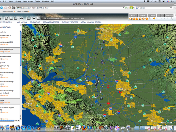176x132 pixels.
Task: Click More Info under Temperature (C)
Action: (5, 68)
